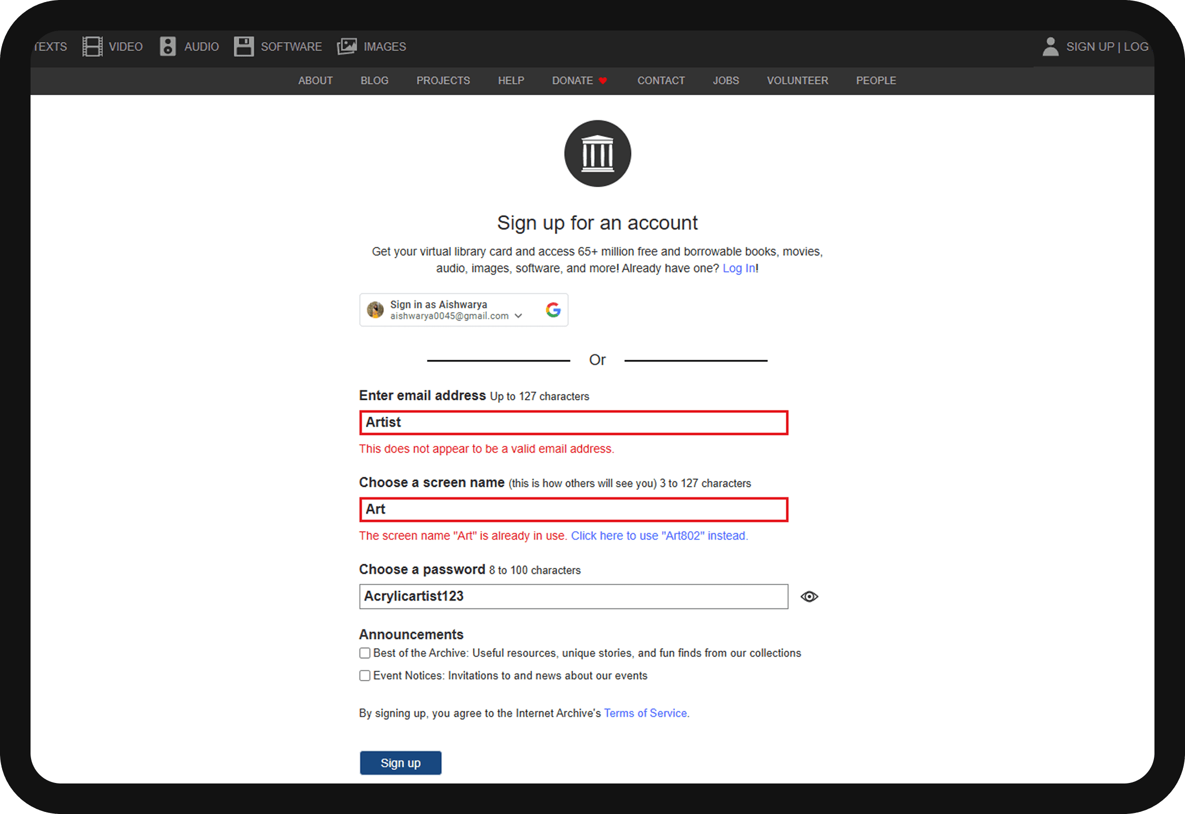This screenshot has height=814, width=1185.
Task: Open the Volunteer page
Action: [x=798, y=80]
